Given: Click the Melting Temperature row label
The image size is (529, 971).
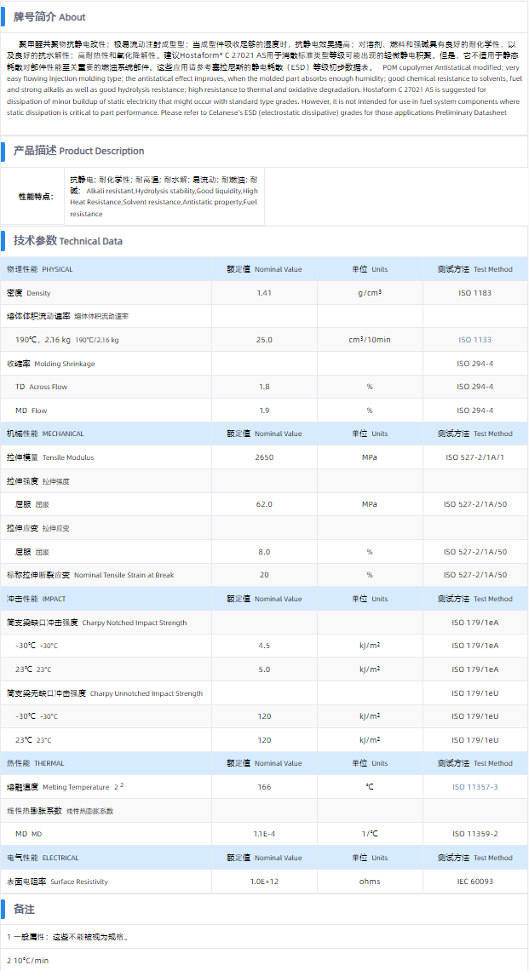Looking at the screenshot, I should tap(58, 787).
